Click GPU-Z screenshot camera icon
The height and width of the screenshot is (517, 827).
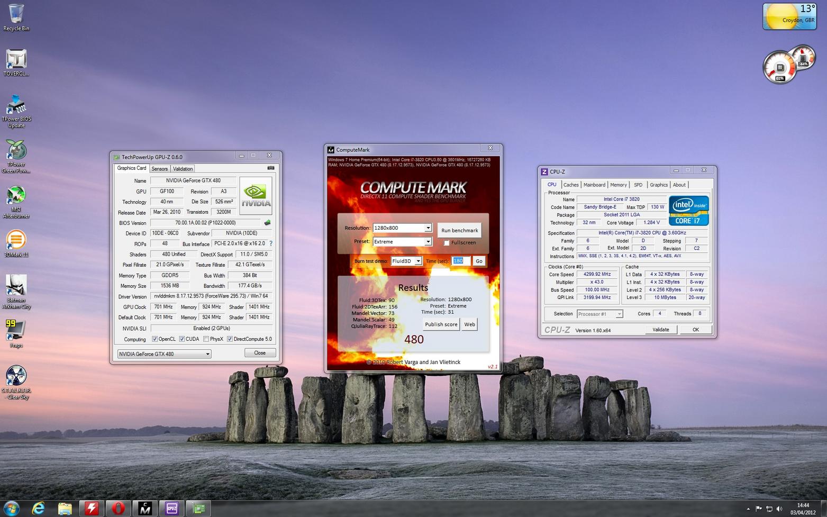[271, 168]
